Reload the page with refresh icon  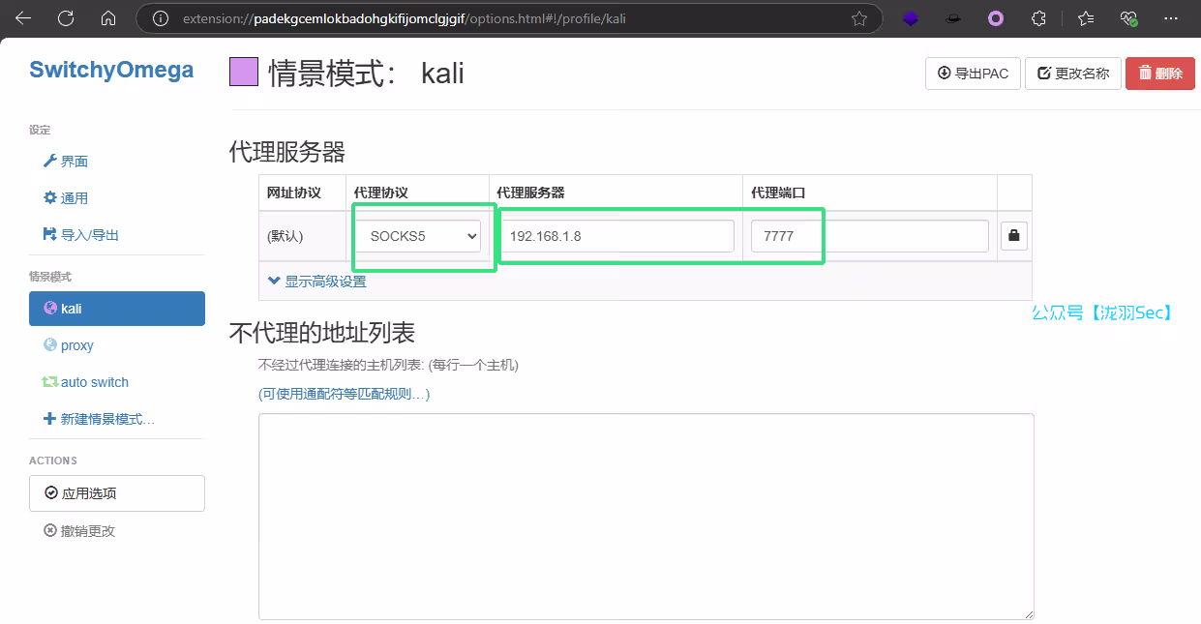click(66, 18)
